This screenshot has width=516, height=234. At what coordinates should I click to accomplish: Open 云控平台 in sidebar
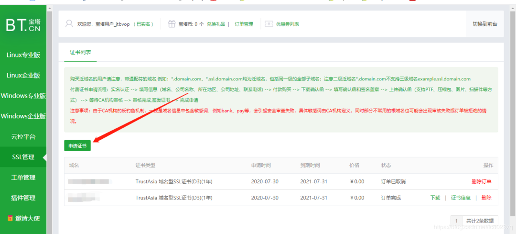pyautogui.click(x=23, y=137)
